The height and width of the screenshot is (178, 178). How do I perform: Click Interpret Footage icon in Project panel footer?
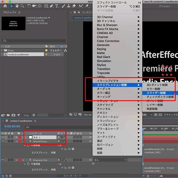3,115
